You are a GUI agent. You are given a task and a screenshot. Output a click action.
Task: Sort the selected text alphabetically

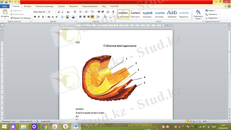[108, 12]
